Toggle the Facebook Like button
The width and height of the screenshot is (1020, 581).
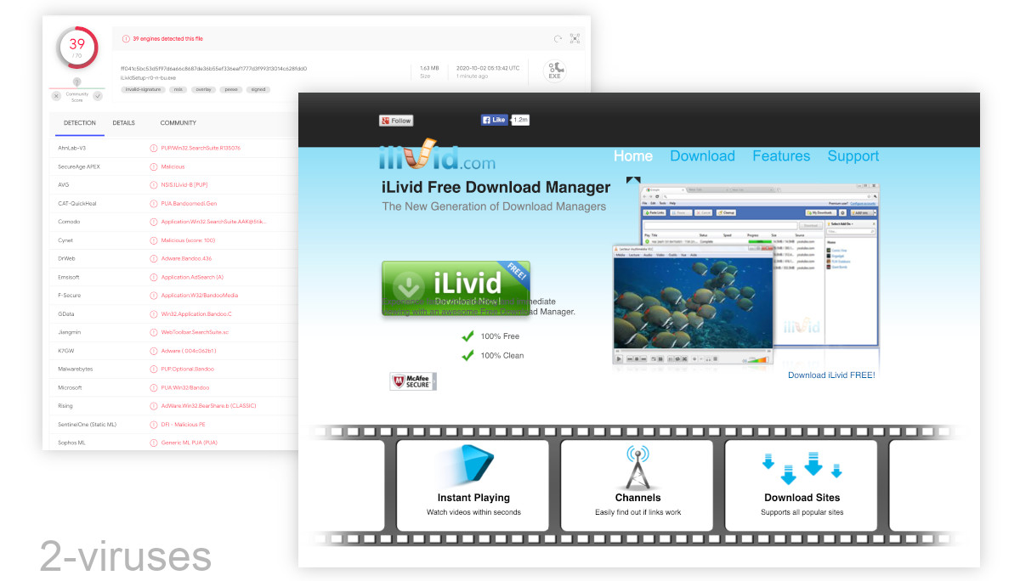click(x=493, y=120)
